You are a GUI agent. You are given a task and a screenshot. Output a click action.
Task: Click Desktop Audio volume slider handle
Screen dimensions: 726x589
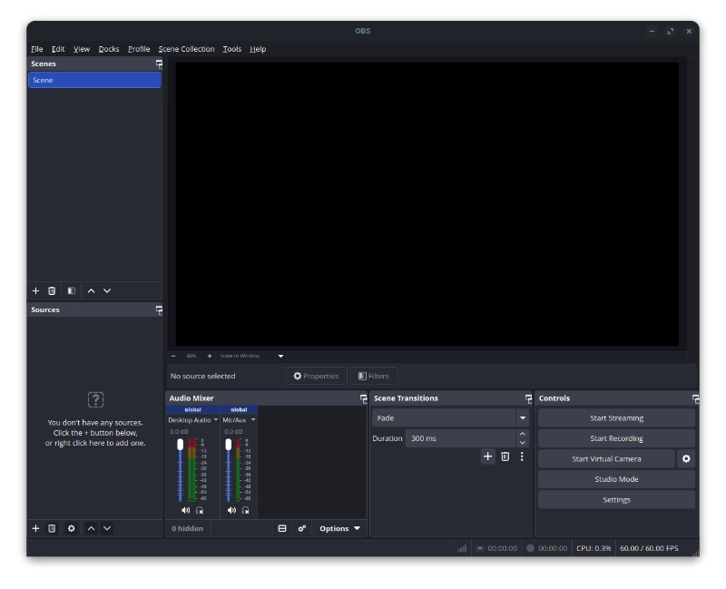pos(180,445)
